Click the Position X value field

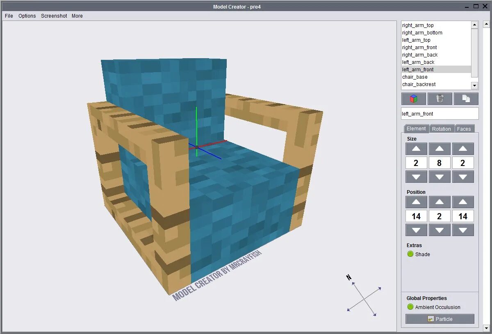pyautogui.click(x=416, y=216)
